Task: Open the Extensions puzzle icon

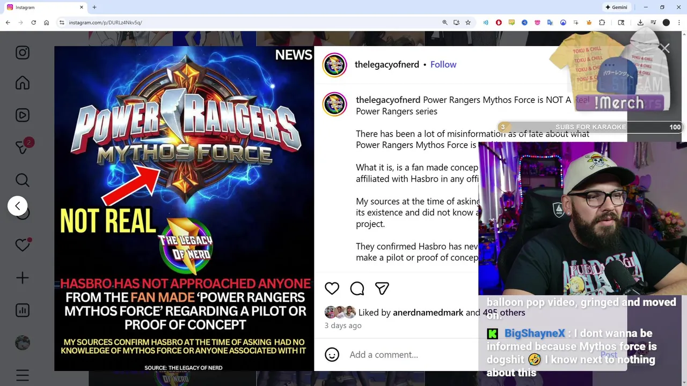Action: pos(602,23)
